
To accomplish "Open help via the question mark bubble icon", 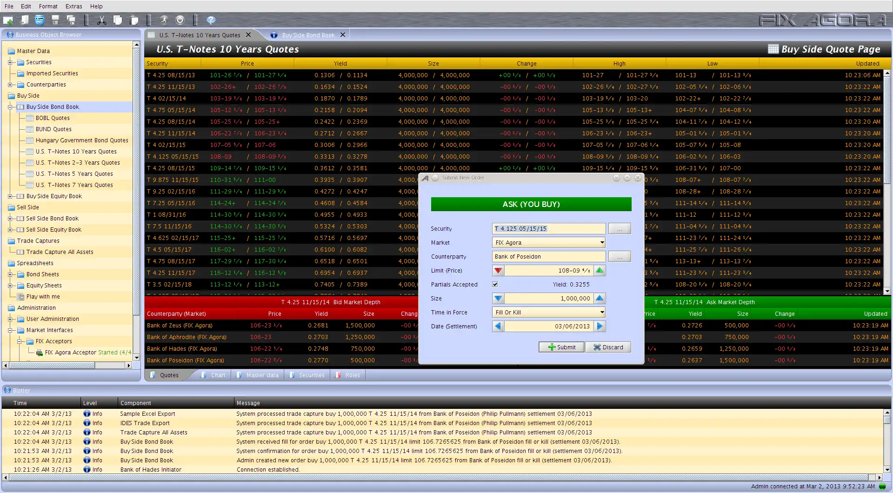I will (211, 20).
